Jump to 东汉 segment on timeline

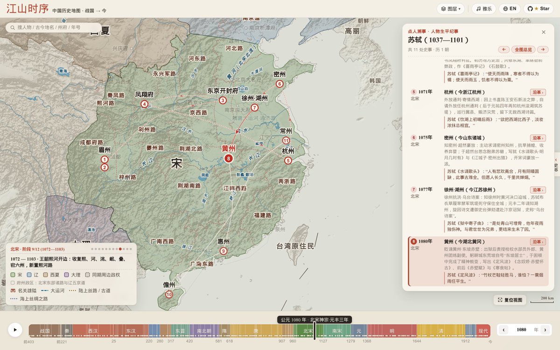click(131, 331)
